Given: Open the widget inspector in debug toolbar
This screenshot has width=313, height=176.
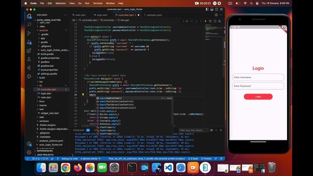Looking at the screenshot, I should pyautogui.click(x=220, y=21).
